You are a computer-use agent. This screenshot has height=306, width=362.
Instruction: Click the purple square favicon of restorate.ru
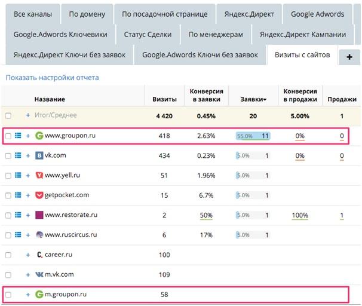click(39, 215)
